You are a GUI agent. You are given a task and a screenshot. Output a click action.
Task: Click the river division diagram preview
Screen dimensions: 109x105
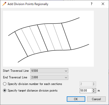(48, 39)
